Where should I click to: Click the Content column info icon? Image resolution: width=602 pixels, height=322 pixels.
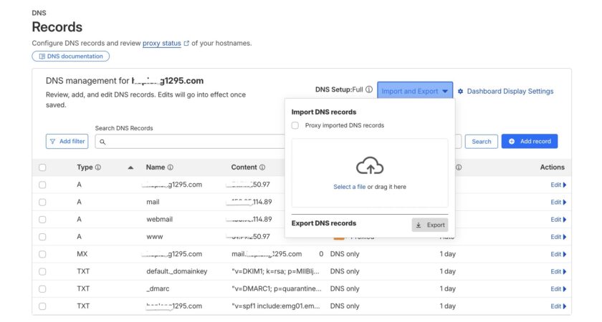click(262, 167)
